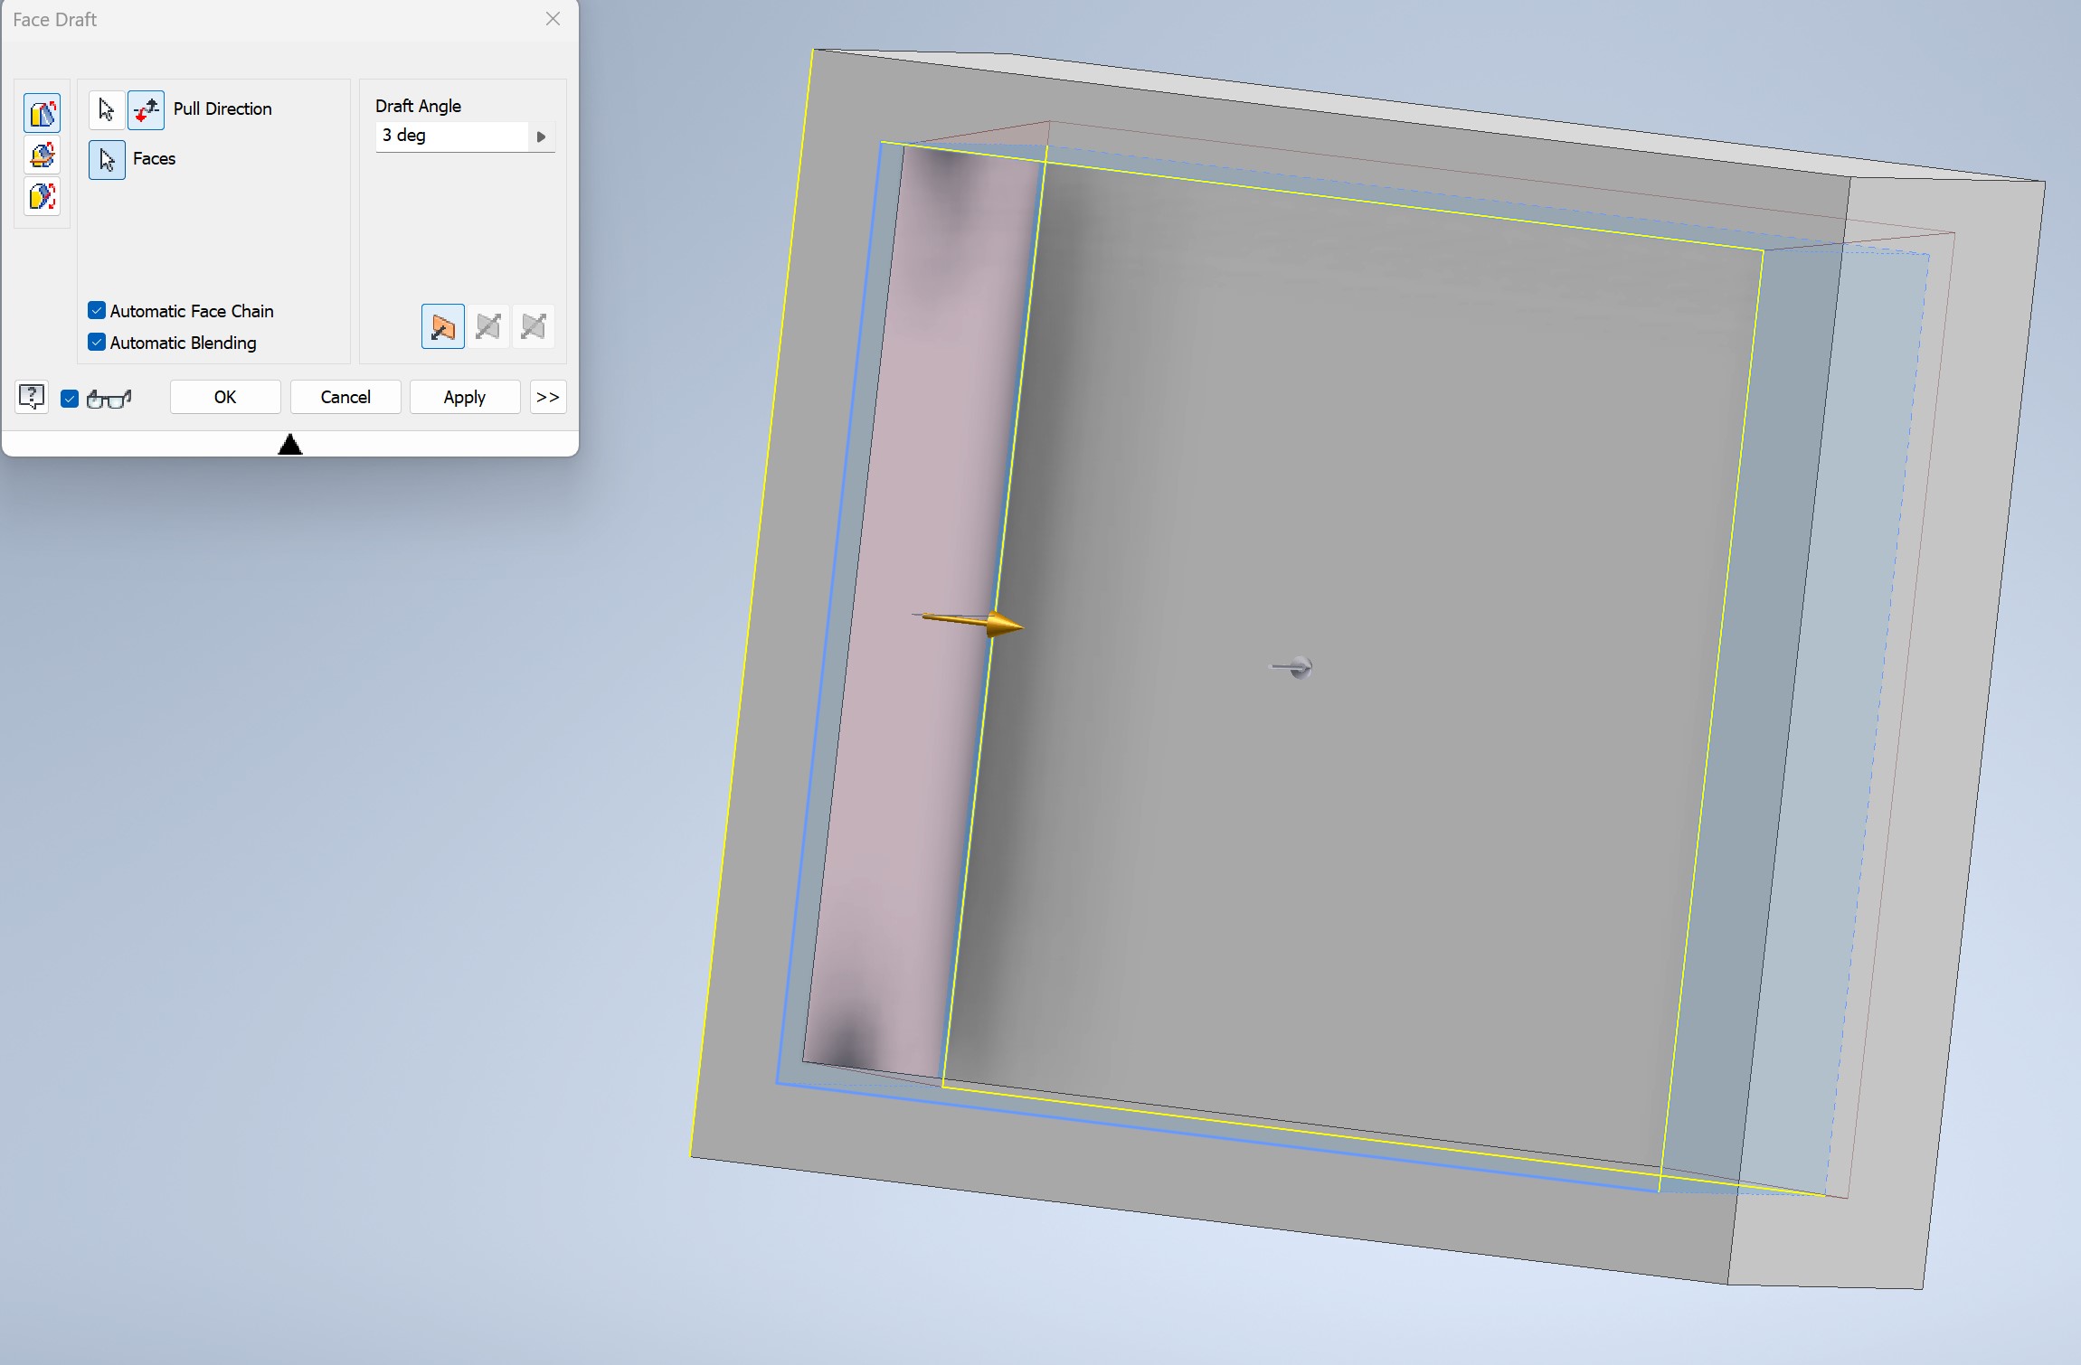The image size is (2081, 1365).
Task: Activate the Faces selection arrow
Action: [107, 160]
